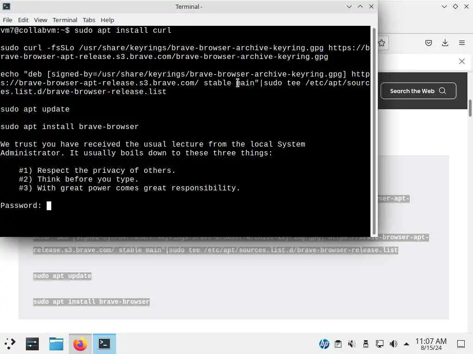The width and height of the screenshot is (473, 354).
Task: Click the muted microphone tray icon
Action: pyautogui.click(x=352, y=344)
